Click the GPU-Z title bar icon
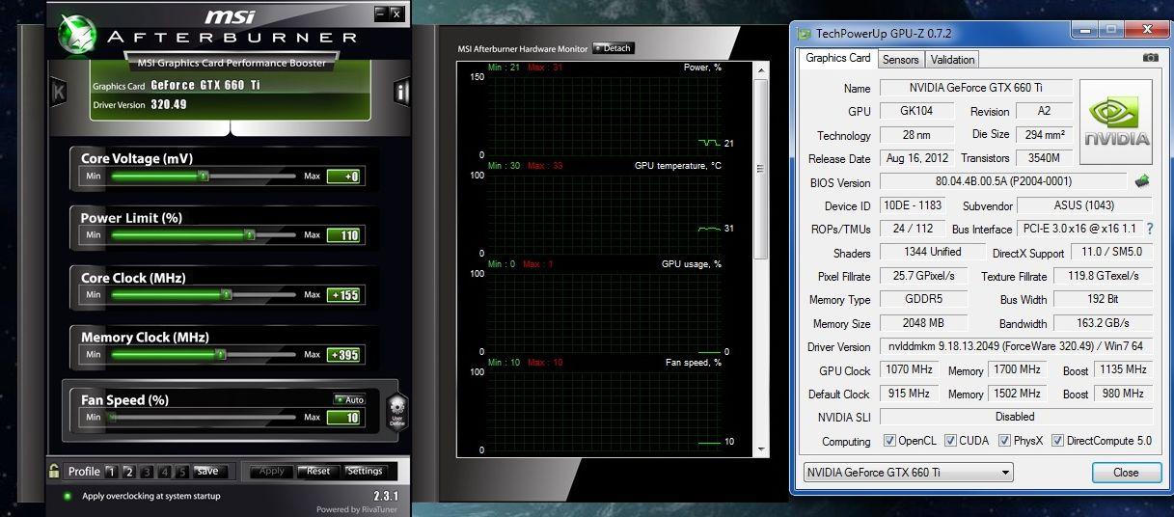The width and height of the screenshot is (1174, 517). point(804,33)
